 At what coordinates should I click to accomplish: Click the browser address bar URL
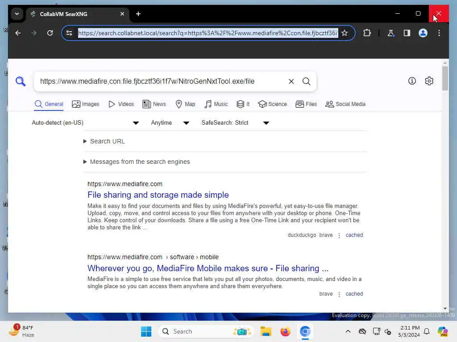coord(208,33)
